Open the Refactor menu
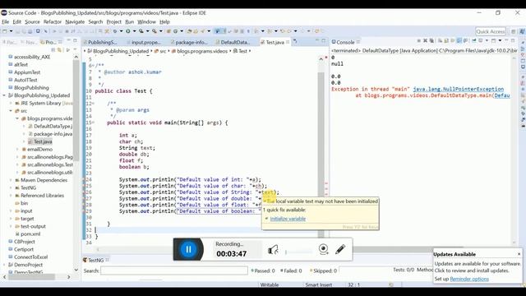Image resolution: width=526 pixels, height=296 pixels. tap(53, 22)
